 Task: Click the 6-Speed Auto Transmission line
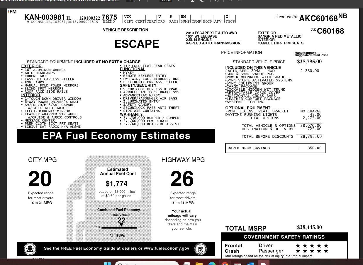(x=213, y=43)
